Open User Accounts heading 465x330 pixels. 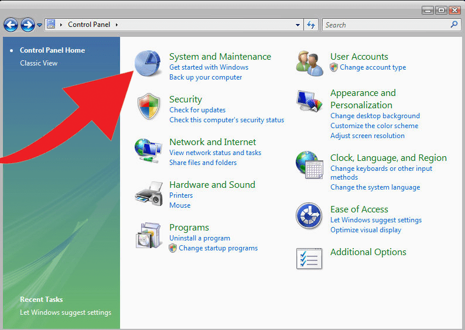359,56
